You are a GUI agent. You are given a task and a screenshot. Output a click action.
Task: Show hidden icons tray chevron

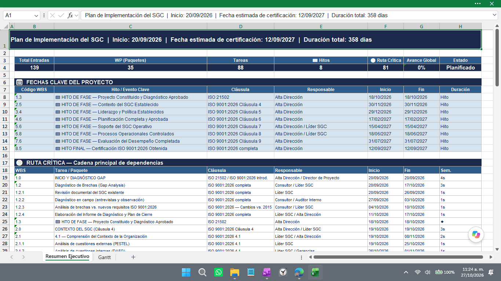(406, 272)
